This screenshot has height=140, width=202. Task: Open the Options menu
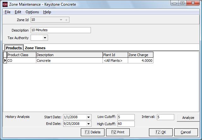point(32,12)
